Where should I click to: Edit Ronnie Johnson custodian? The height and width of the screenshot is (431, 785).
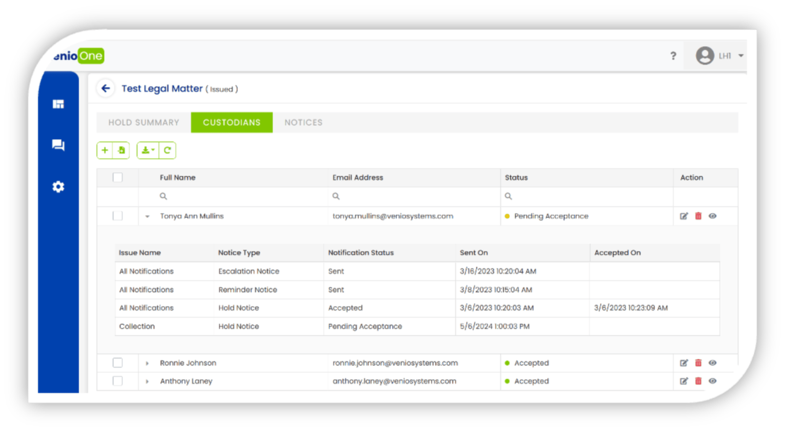click(684, 363)
